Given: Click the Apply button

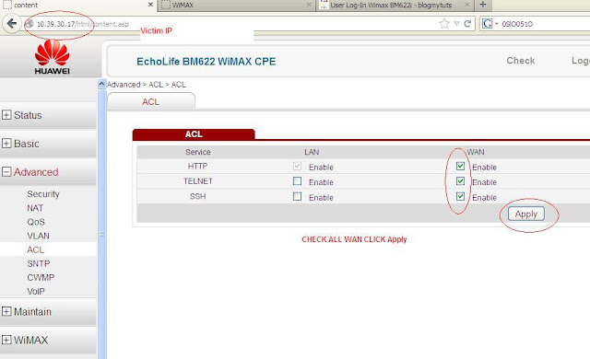Looking at the screenshot, I should 526,214.
